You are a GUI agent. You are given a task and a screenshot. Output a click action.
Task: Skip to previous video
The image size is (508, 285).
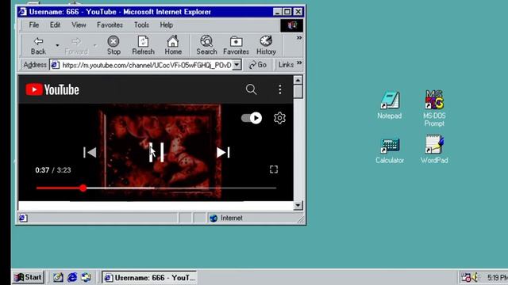[90, 152]
